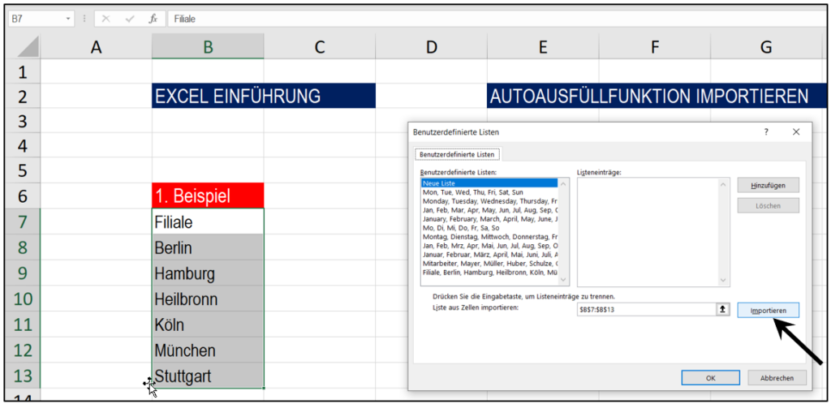This screenshot has width=831, height=404.
Task: Open the Name Box dropdown arrow
Action: tap(68, 19)
